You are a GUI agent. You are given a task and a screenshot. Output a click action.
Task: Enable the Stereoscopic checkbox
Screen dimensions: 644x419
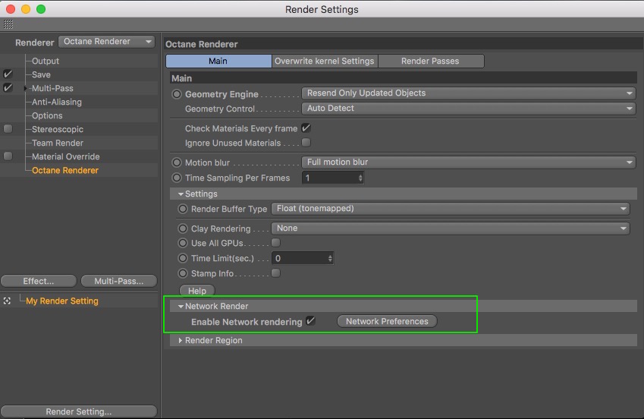(x=8, y=129)
